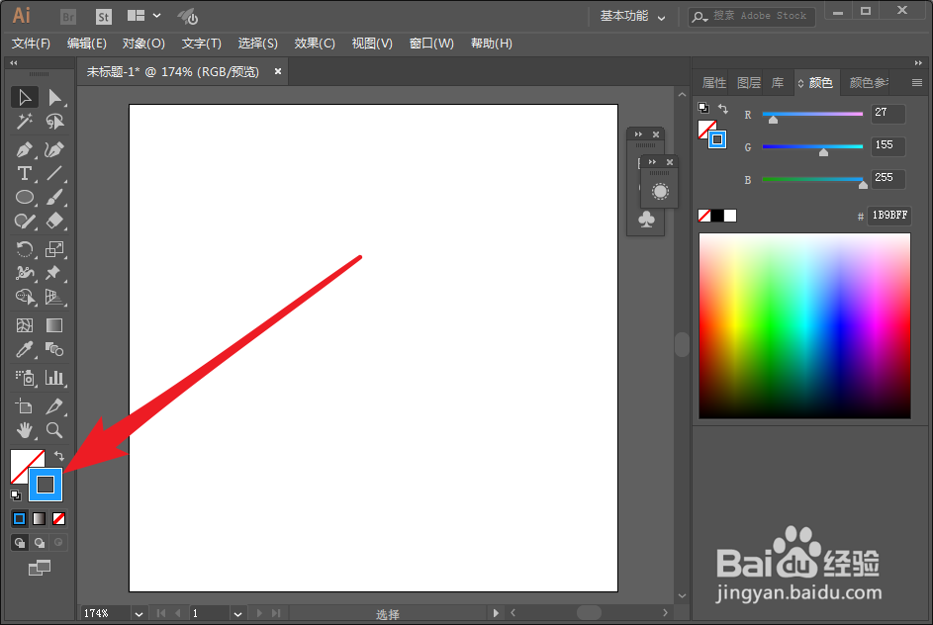Select the Puppet Warp pin tool
933x625 pixels.
click(x=54, y=273)
